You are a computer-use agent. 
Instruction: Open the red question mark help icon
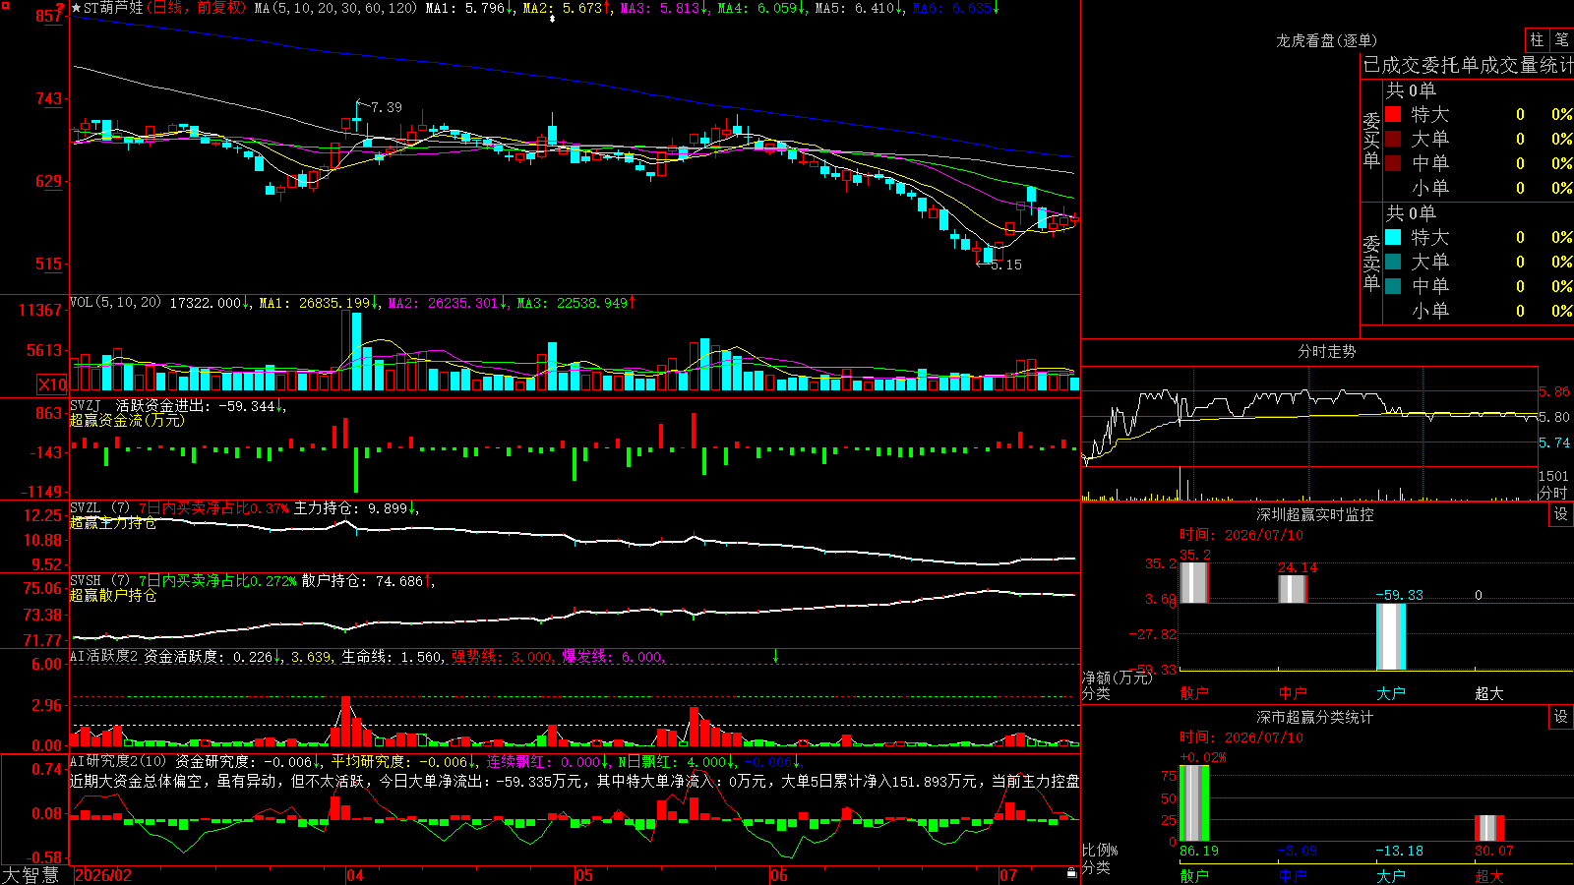[60, 9]
